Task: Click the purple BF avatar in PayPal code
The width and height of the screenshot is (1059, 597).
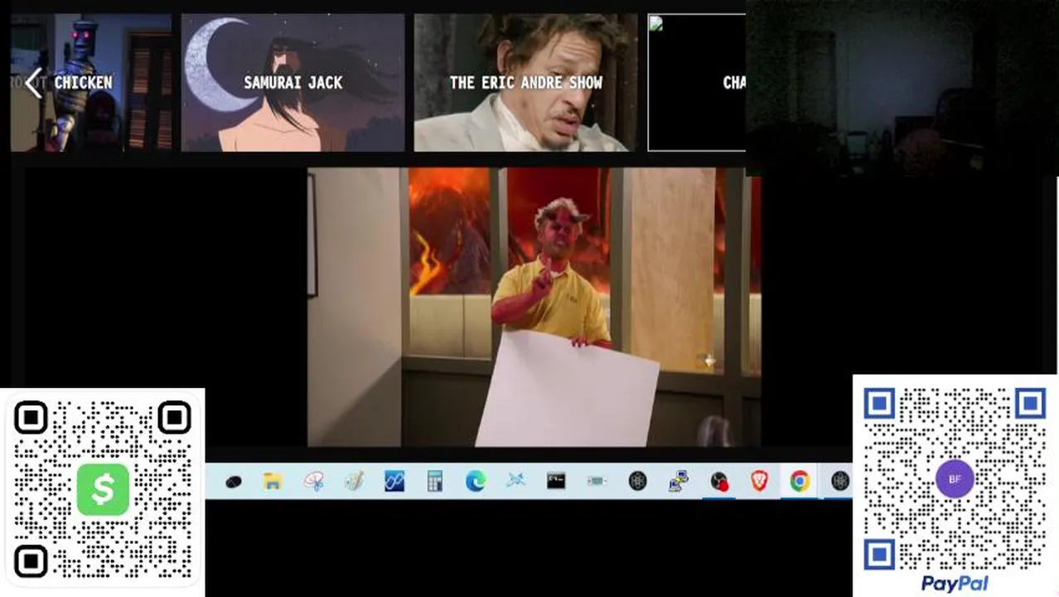Action: point(955,479)
